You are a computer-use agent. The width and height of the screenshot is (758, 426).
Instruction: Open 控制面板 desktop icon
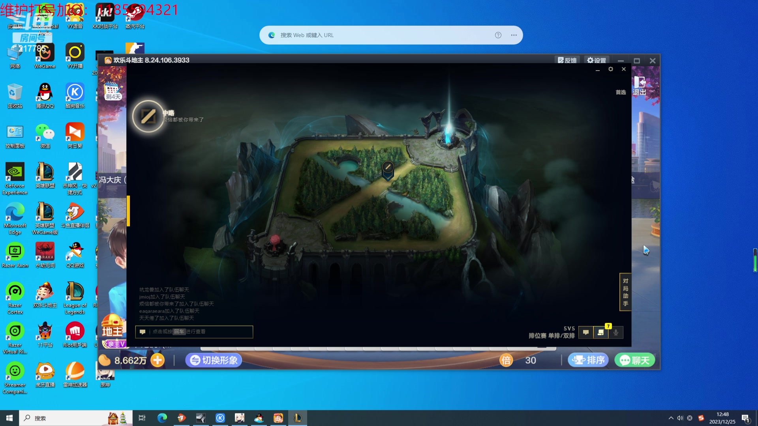click(x=15, y=136)
